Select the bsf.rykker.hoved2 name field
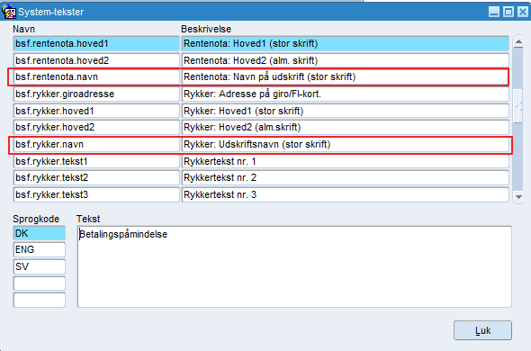This screenshot has width=531, height=351. [x=96, y=128]
